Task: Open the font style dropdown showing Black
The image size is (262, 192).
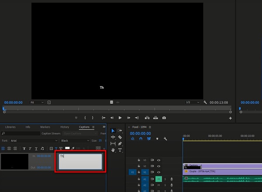Action: (75, 140)
